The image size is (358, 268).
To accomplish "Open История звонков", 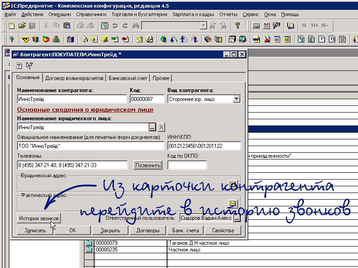I will pyautogui.click(x=39, y=218).
